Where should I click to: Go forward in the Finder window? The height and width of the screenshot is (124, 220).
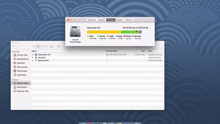18,46
